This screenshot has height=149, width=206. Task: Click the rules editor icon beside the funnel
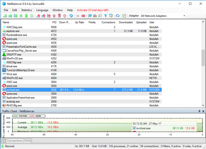pos(111,16)
